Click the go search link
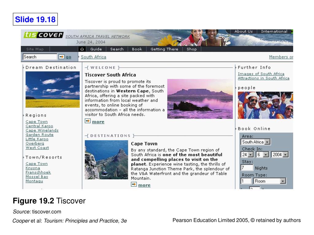Viewport: 314px width, 235px height. (68, 57)
